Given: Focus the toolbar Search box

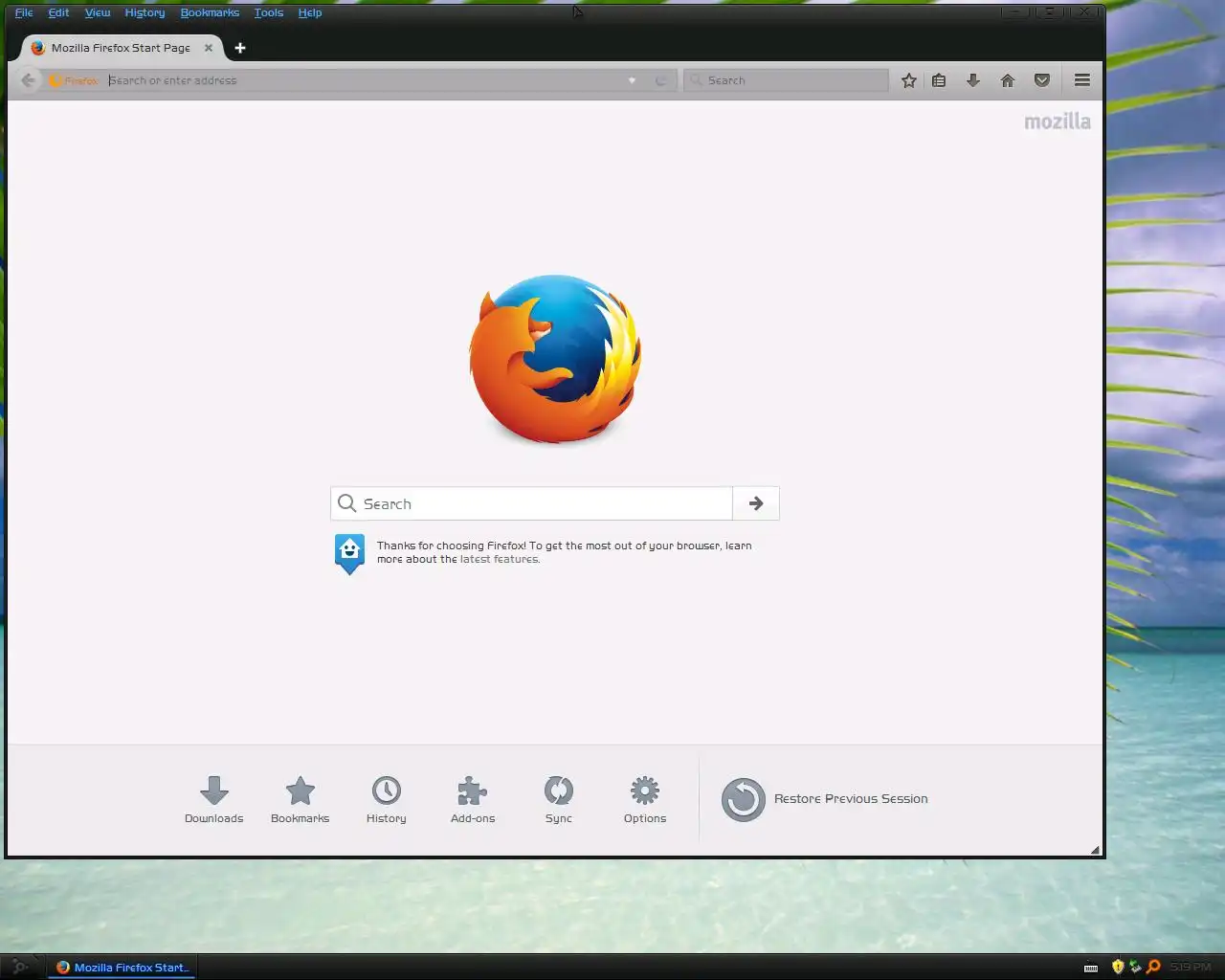Looking at the screenshot, I should point(786,80).
